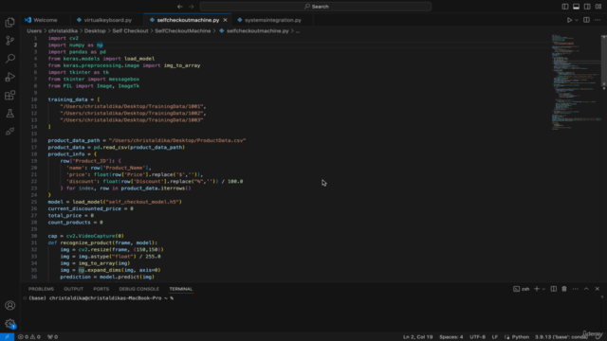
Task: Open new terminal launch profile dropdown
Action: point(543,289)
